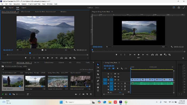The height and width of the screenshot is (105, 187).
Task: Show hidden panel tabs double chevron
Action: click(93, 63)
